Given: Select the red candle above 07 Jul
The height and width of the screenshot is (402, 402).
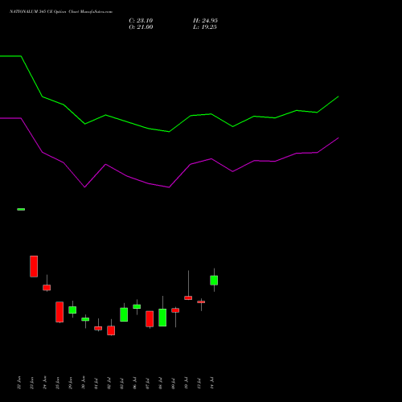Looking at the screenshot, I should point(150,319).
